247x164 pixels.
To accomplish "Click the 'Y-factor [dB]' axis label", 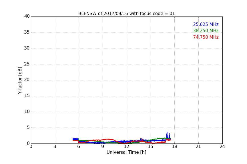I will [x=20, y=81].
